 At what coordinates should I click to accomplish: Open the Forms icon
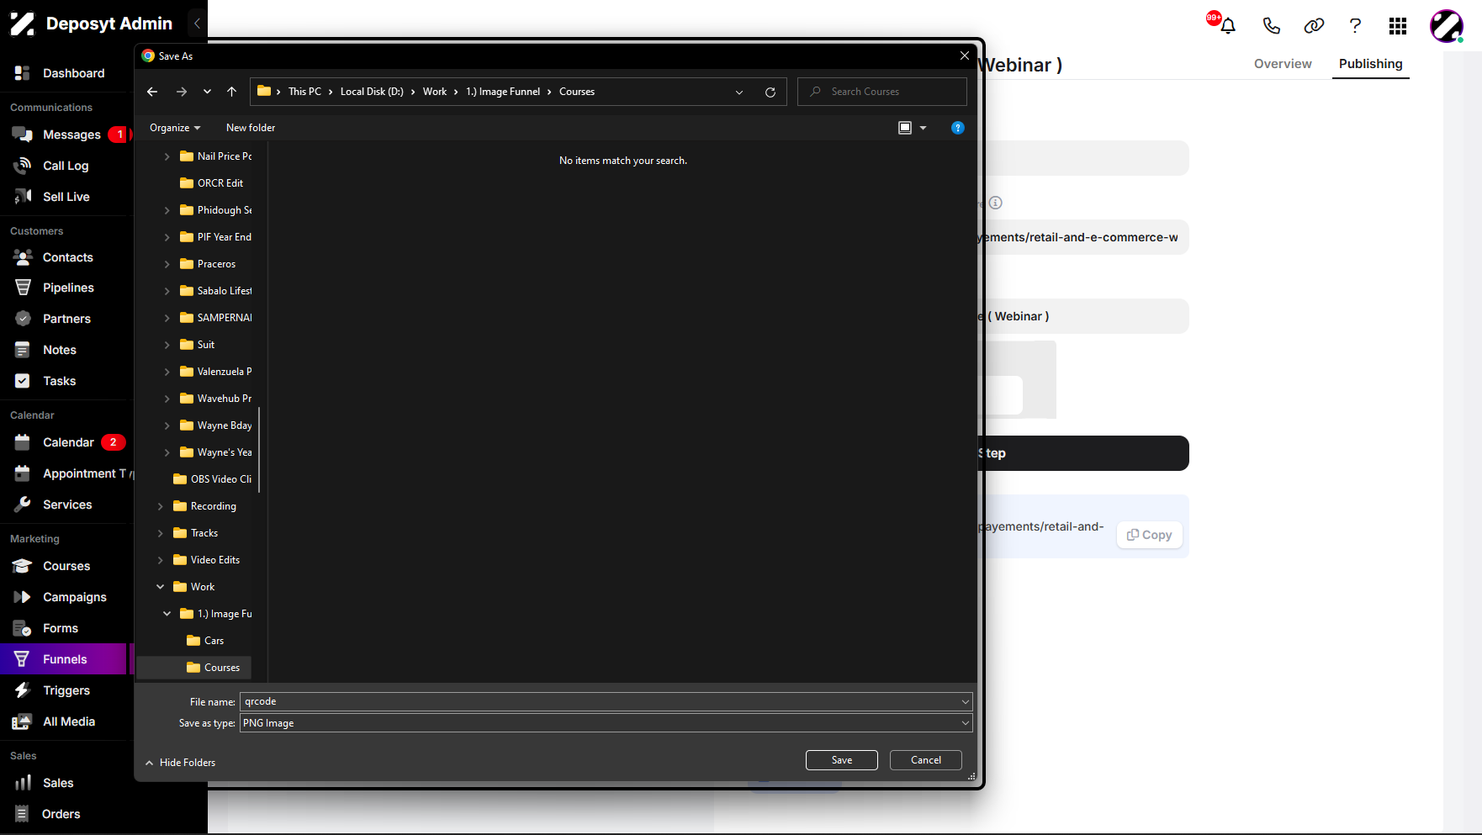23,628
